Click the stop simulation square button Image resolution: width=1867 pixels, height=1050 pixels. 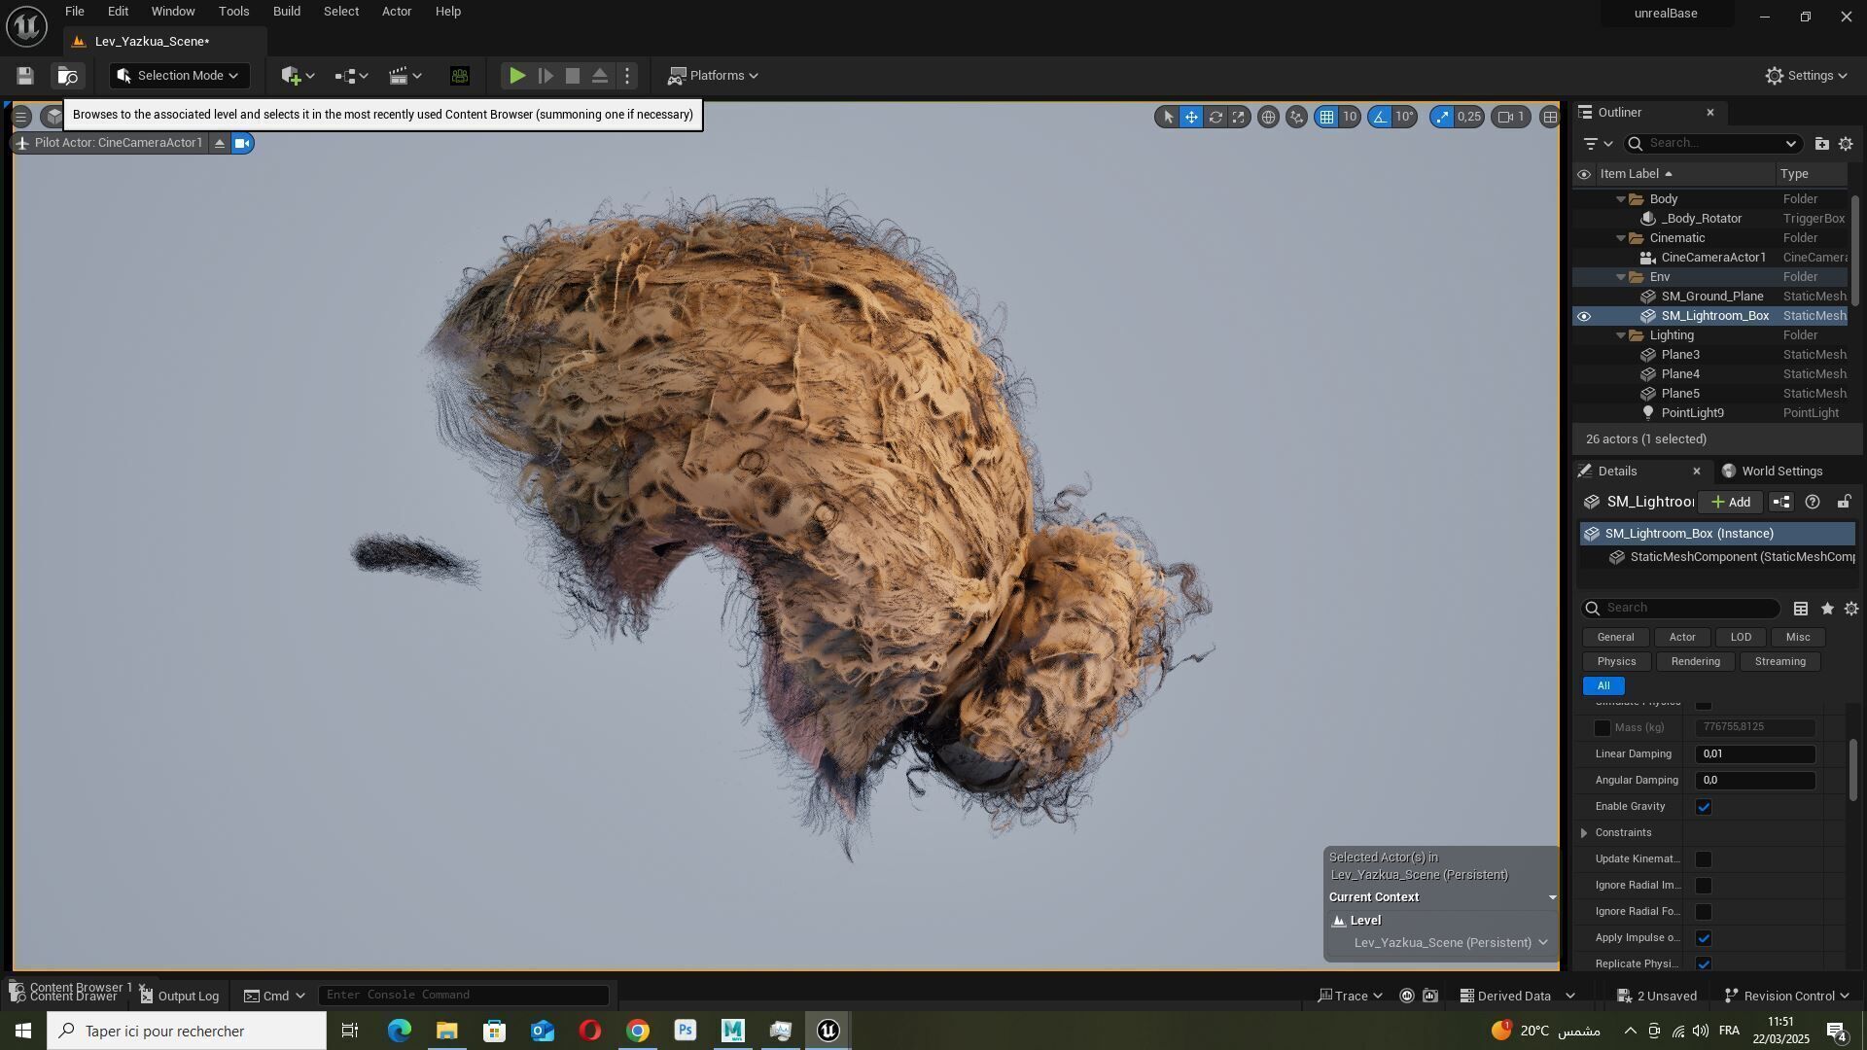click(x=573, y=76)
